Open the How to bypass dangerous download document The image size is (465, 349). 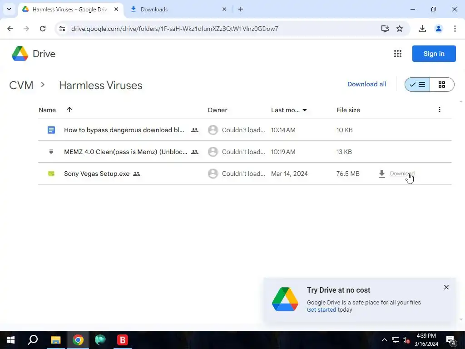coord(124,130)
